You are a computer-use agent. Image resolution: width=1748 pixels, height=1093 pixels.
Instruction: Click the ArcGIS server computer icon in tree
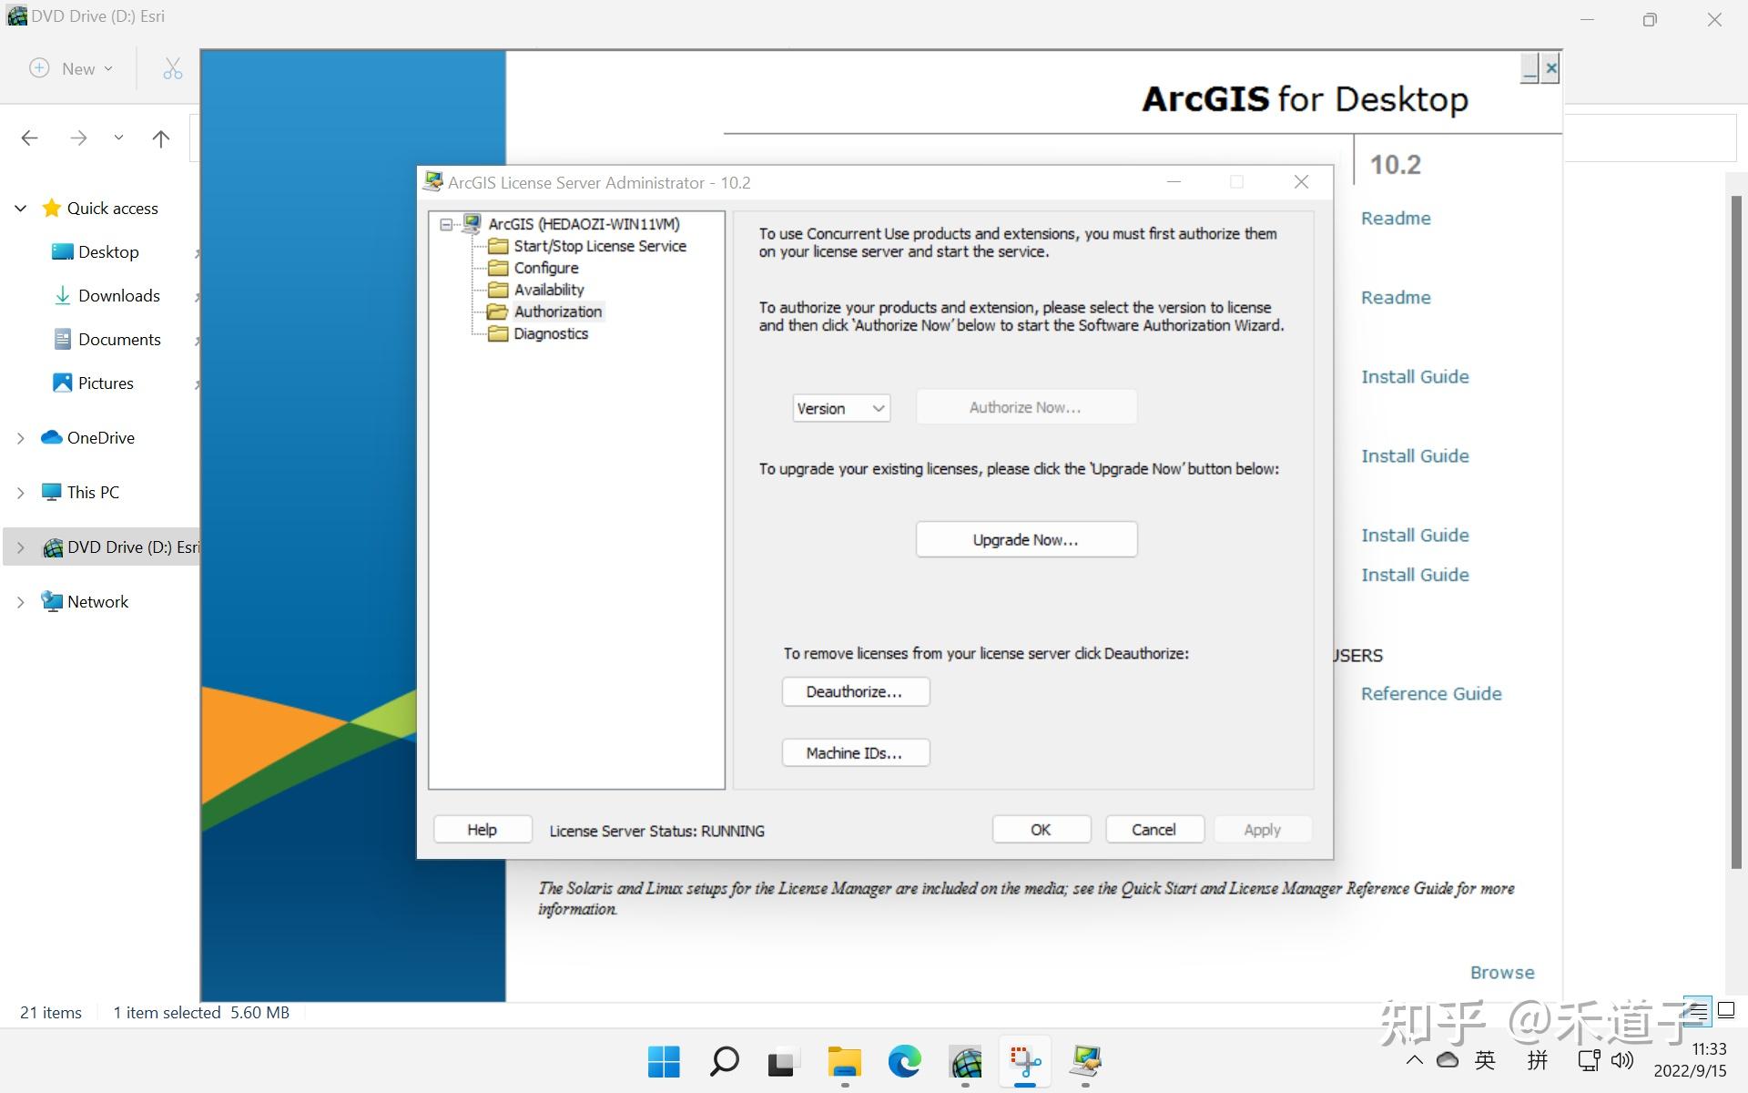click(472, 223)
